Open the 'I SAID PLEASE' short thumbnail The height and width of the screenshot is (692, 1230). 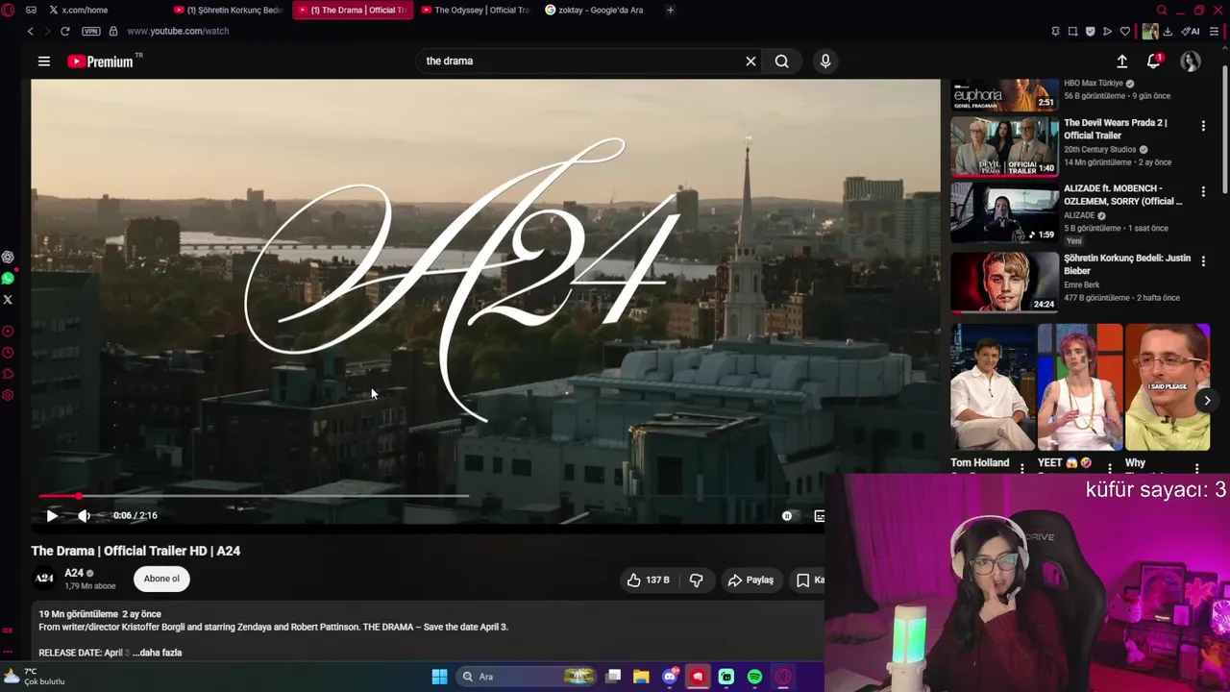coord(1168,387)
